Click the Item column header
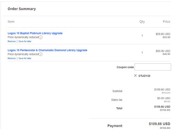The image size is (190, 129). pyautogui.click(x=11, y=21)
